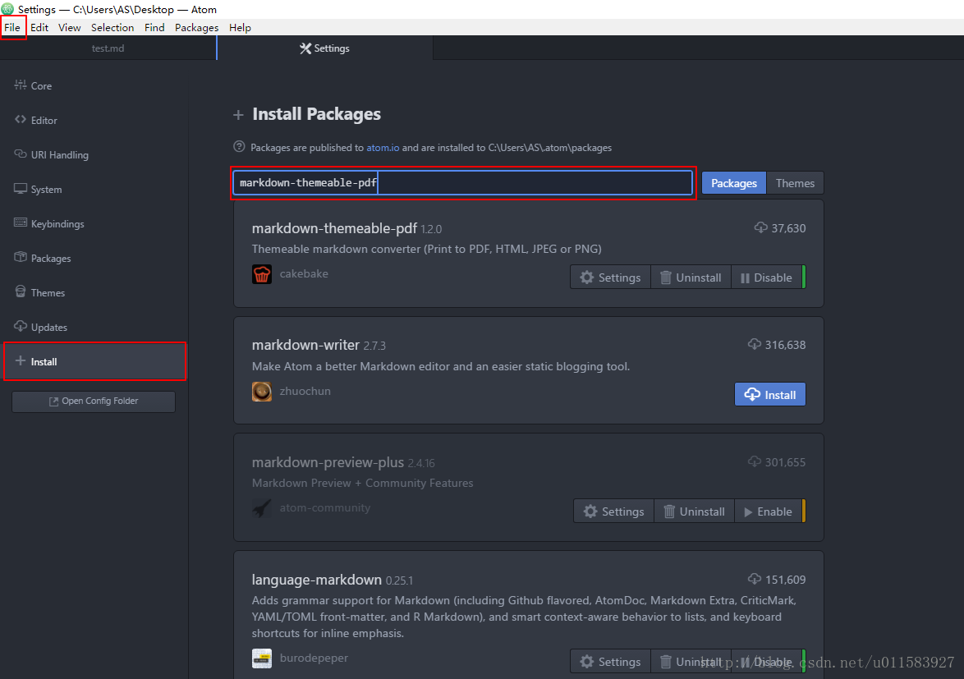Open language-markdown package title

317,580
